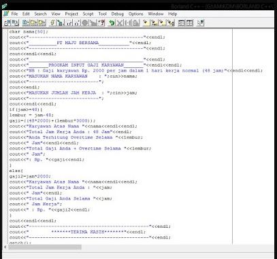Viewport: 277px width, 259px height.
Task: Click the context help pointer toolbar icon
Action: tap(200, 22)
